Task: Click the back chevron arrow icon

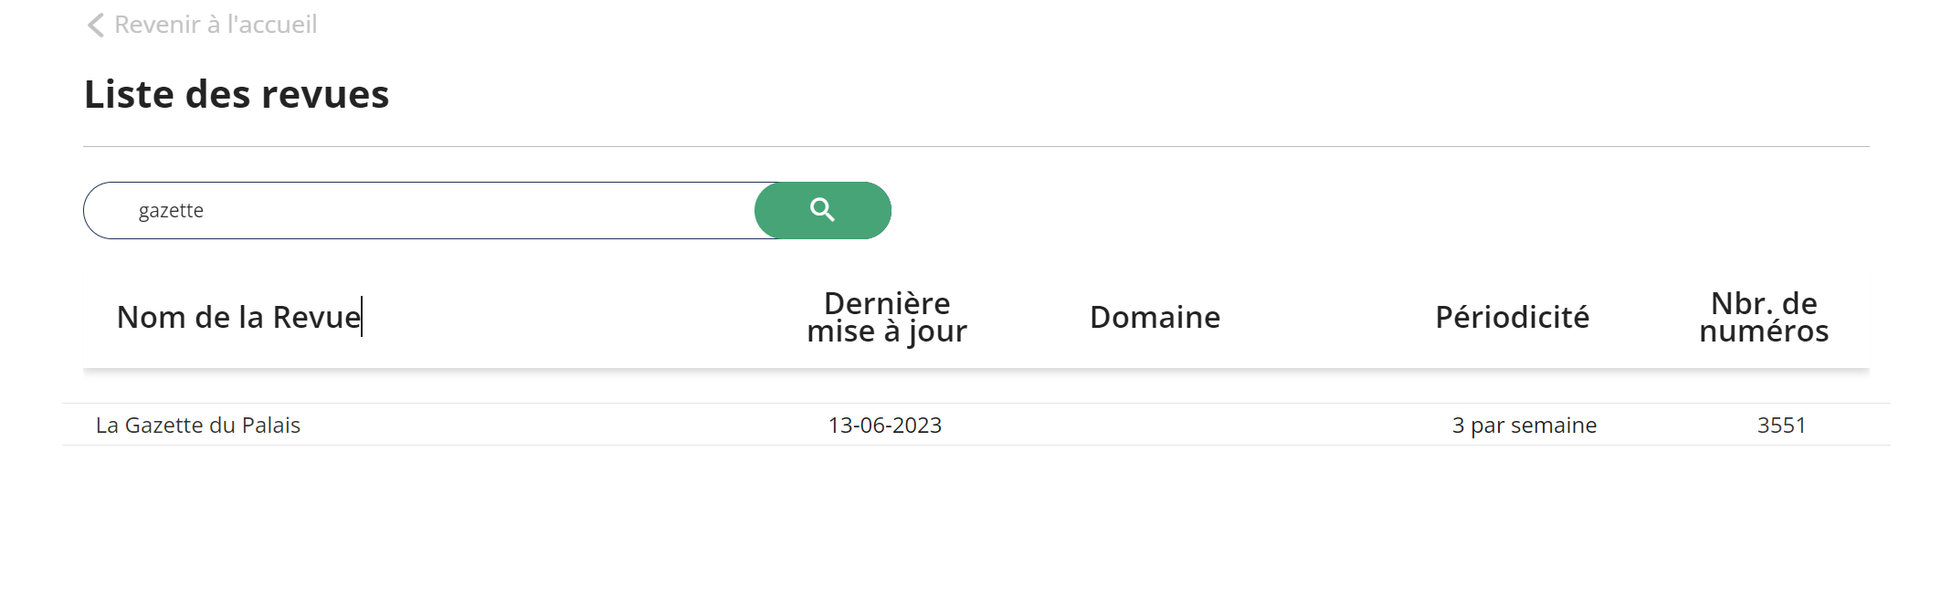Action: [x=95, y=25]
